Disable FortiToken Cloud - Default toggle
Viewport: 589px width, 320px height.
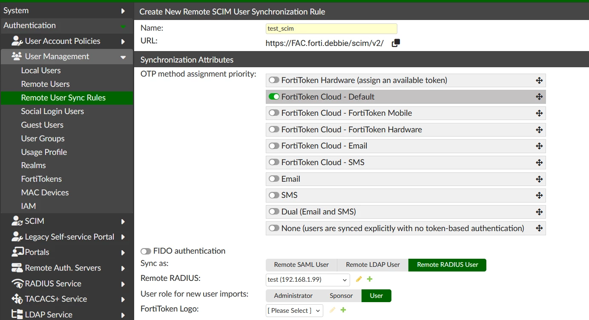pos(274,97)
